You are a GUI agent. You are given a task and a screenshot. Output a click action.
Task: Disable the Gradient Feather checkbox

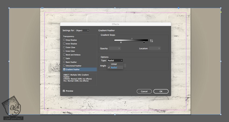click(64, 69)
